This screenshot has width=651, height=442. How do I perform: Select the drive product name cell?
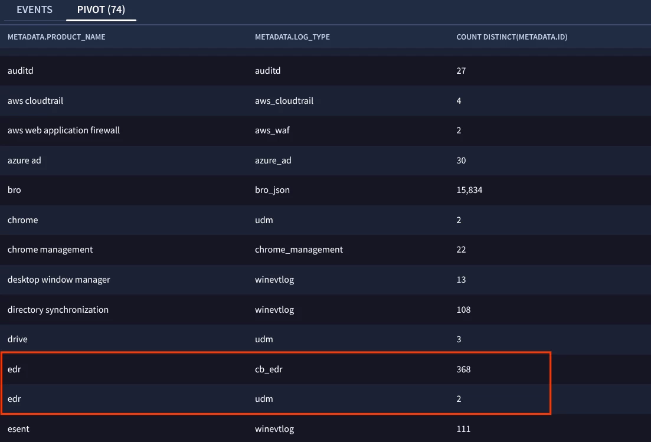tap(18, 339)
